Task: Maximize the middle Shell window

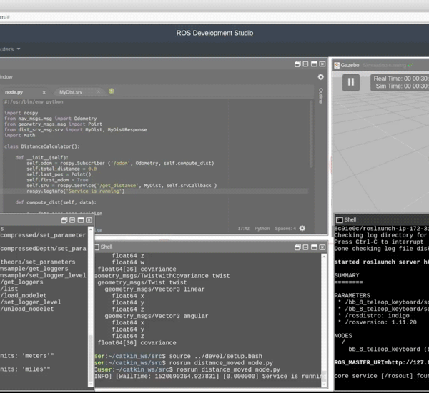Action: 314,247
